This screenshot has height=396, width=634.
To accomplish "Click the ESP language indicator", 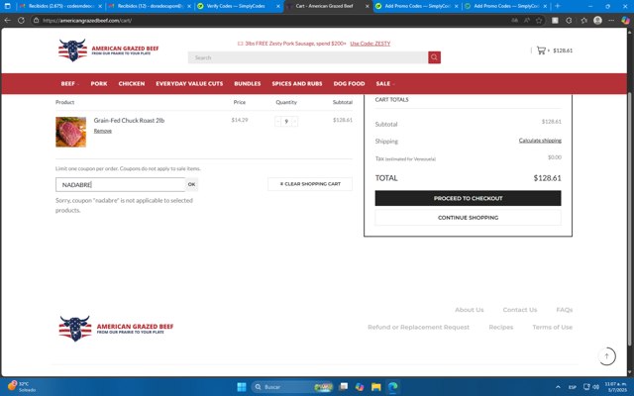I will point(573,387).
